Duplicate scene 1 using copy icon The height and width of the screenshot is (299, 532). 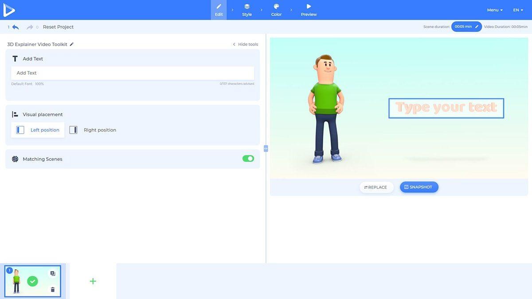[53, 274]
